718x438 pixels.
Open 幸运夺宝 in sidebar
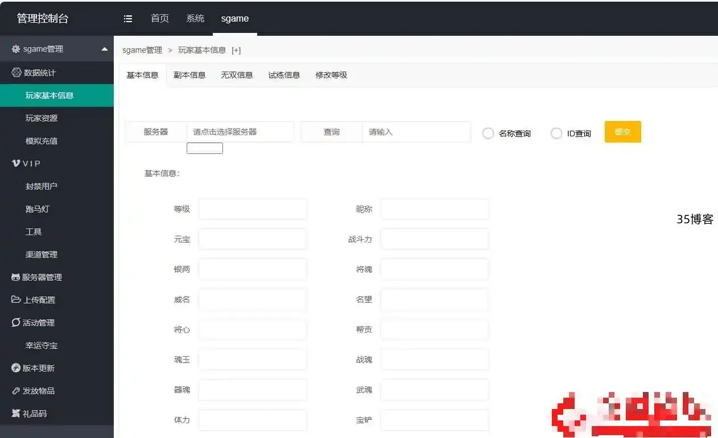click(x=57, y=345)
